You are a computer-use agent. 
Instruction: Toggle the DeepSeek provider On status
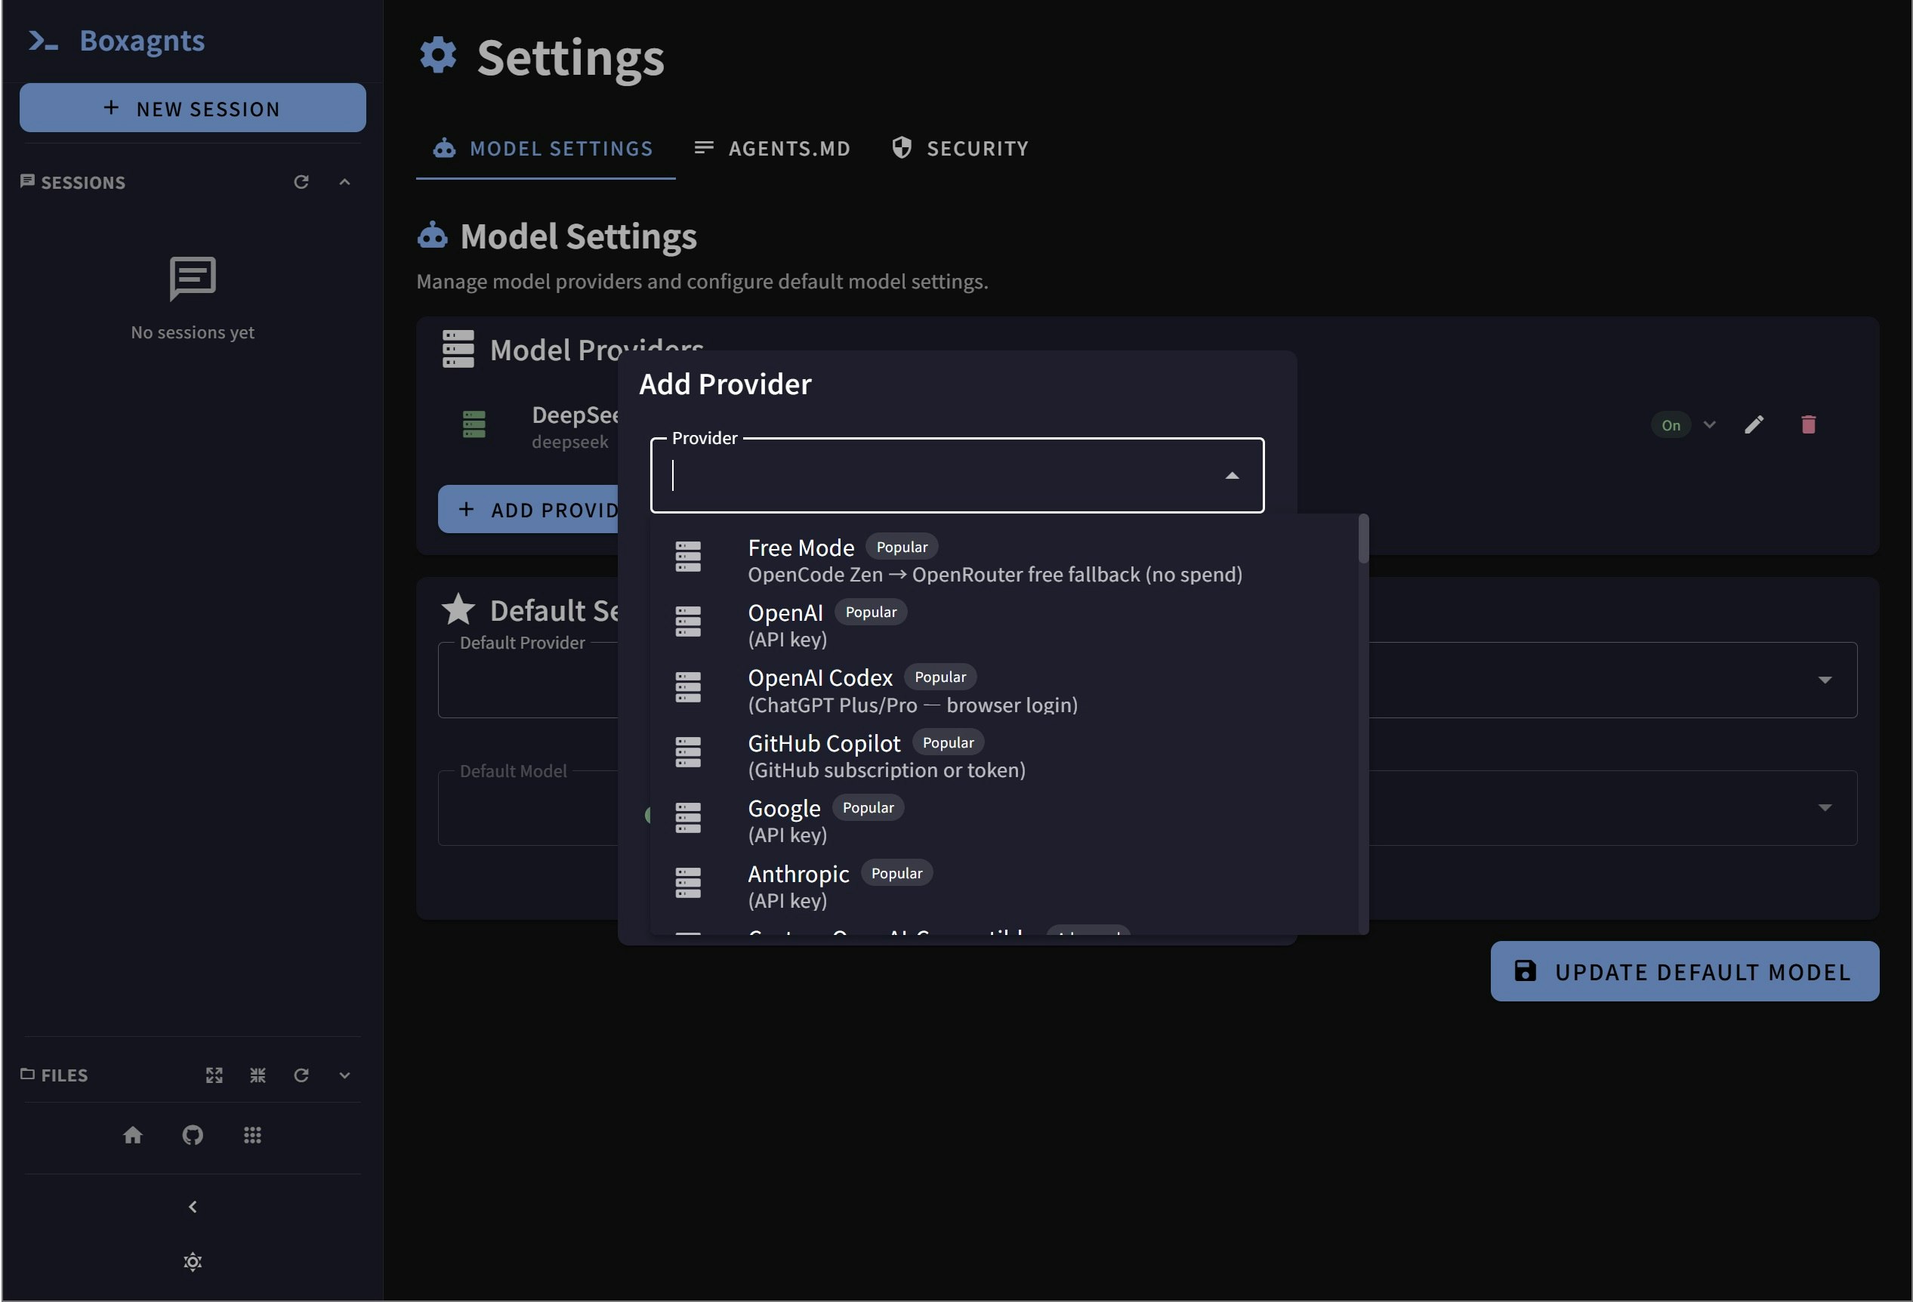point(1670,424)
